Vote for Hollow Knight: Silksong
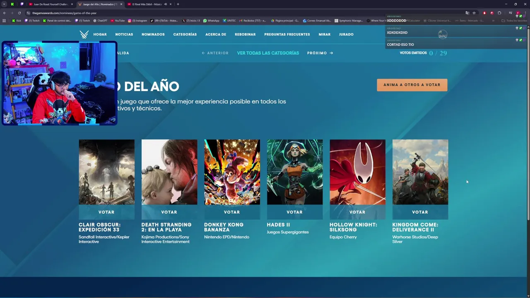Image resolution: width=530 pixels, height=298 pixels. point(357,212)
